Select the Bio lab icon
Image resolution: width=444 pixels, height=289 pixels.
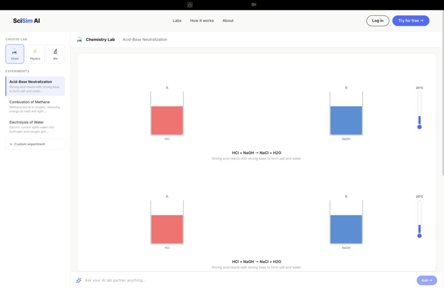click(x=56, y=54)
